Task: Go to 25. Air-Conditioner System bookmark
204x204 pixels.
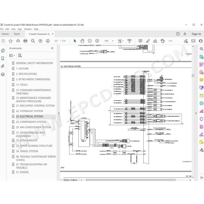Action: pos(33,127)
